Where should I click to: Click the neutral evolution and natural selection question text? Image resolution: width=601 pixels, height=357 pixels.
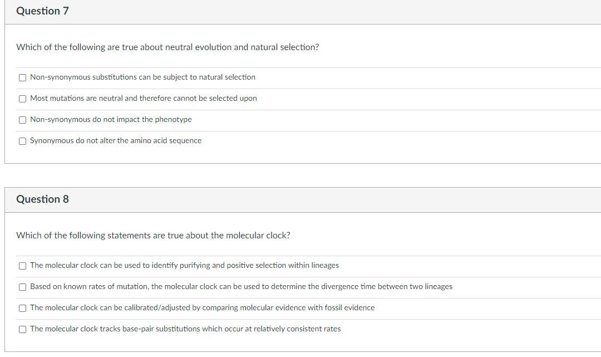point(168,47)
